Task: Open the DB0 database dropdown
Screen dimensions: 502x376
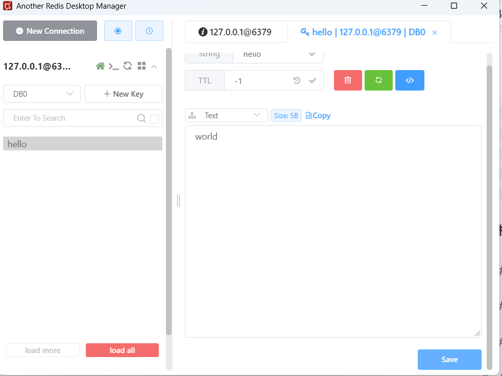Action: point(41,94)
